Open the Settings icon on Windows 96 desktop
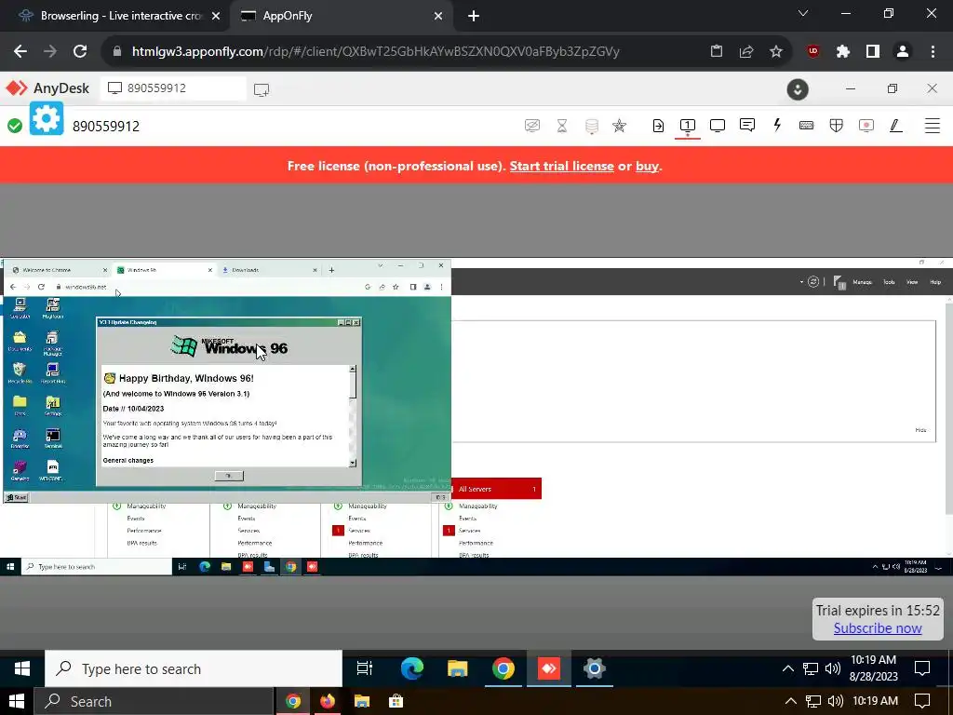Image resolution: width=953 pixels, height=715 pixels. [x=53, y=406]
